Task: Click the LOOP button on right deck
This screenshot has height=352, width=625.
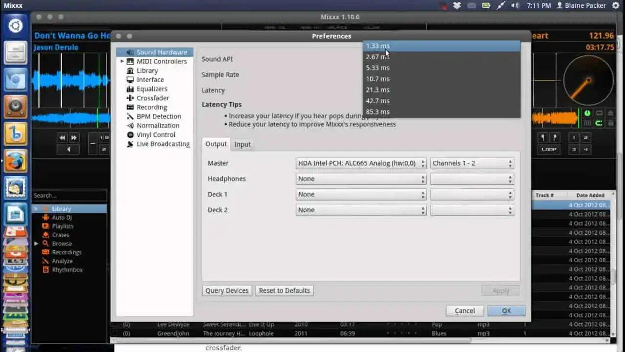Action: tap(548, 150)
